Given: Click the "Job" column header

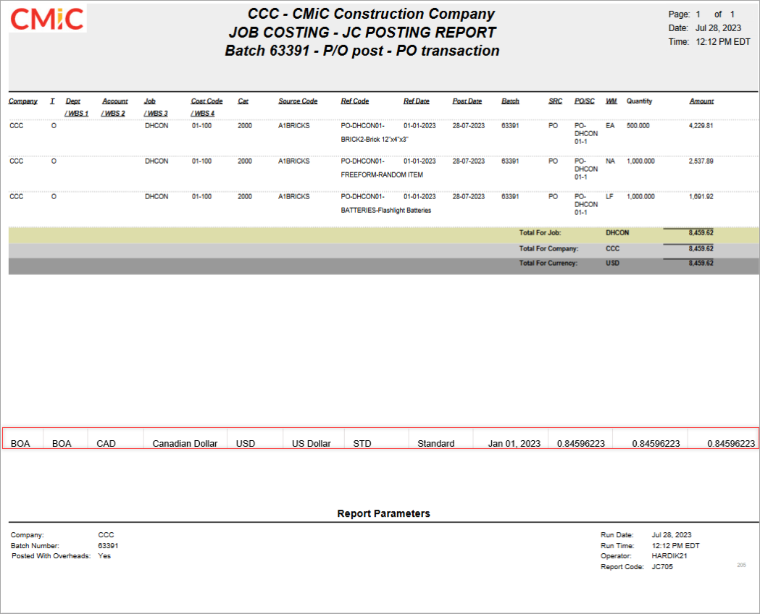Looking at the screenshot, I should [150, 101].
